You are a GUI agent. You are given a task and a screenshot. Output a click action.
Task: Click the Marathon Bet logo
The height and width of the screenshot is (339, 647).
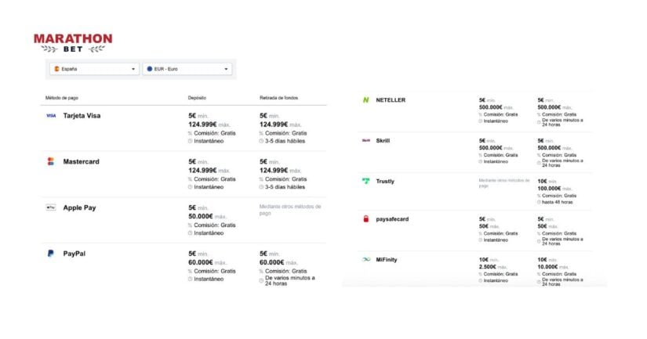(73, 42)
